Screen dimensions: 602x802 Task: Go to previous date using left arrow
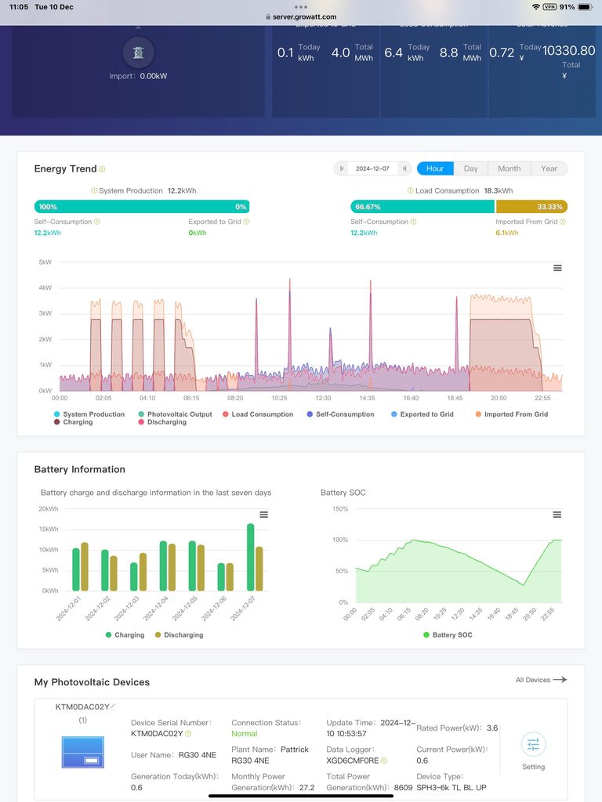[x=342, y=168]
